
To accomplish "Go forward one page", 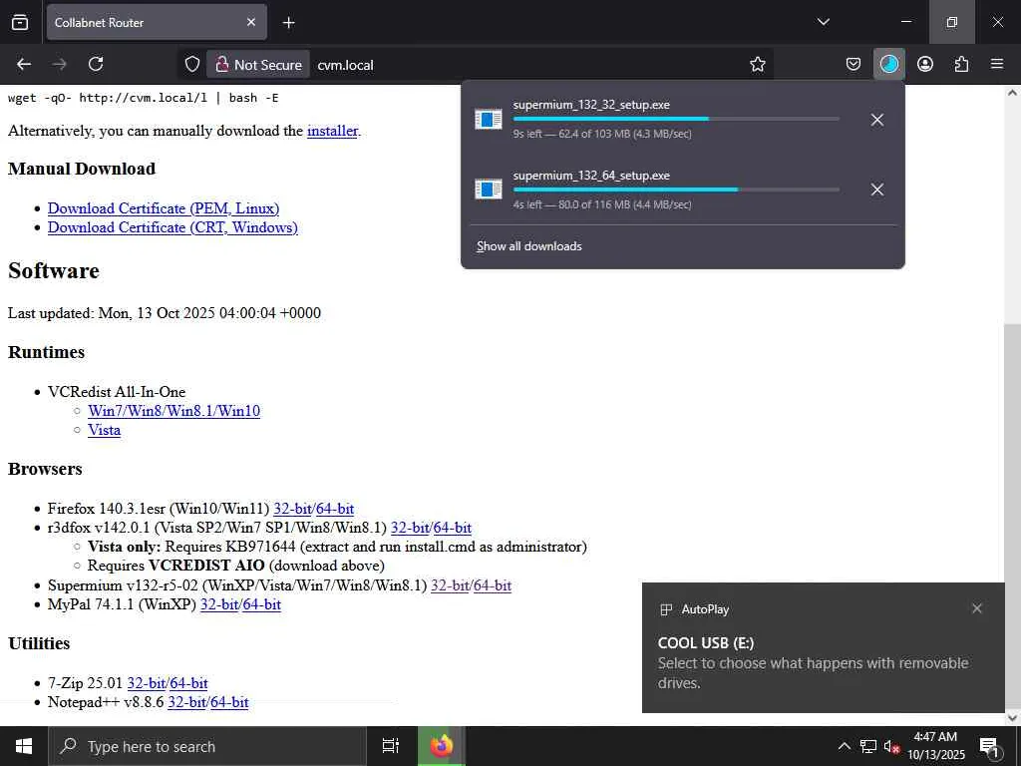I will [60, 64].
